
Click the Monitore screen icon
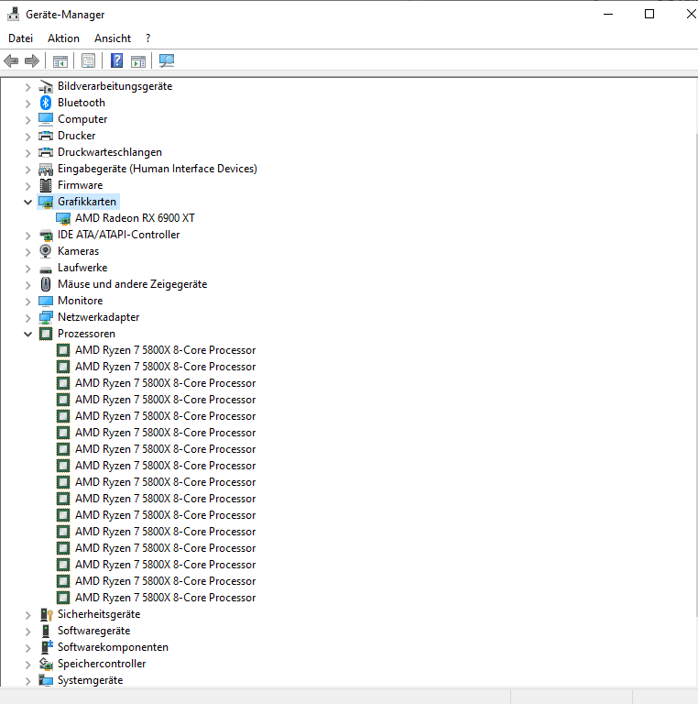[45, 301]
